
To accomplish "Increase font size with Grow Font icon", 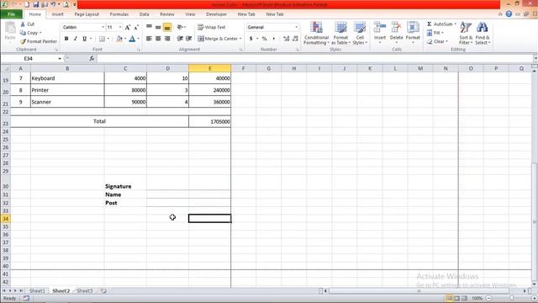I will click(128, 27).
